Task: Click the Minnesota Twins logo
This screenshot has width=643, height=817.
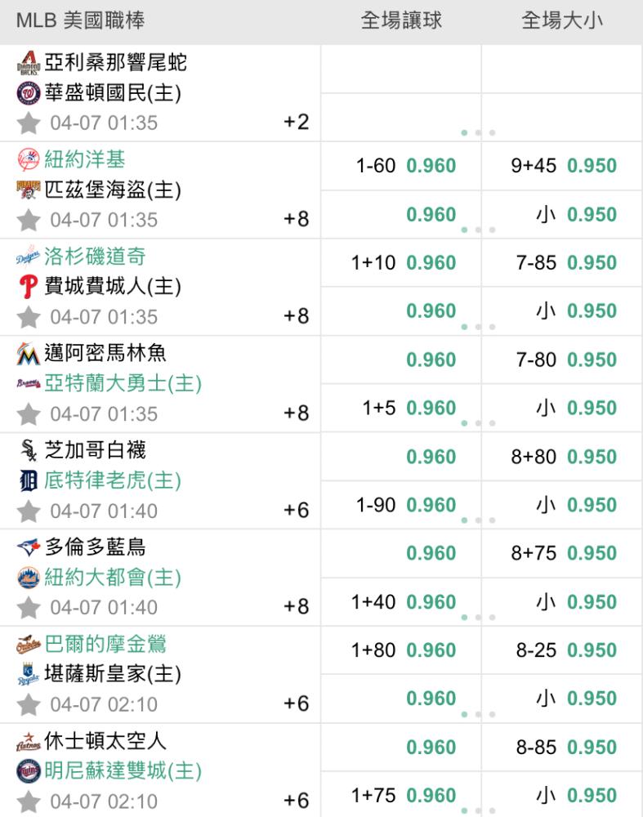Action: pos(29,771)
